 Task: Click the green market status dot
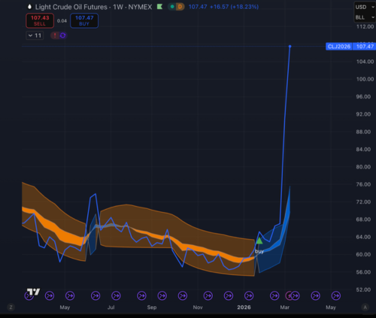click(x=172, y=7)
